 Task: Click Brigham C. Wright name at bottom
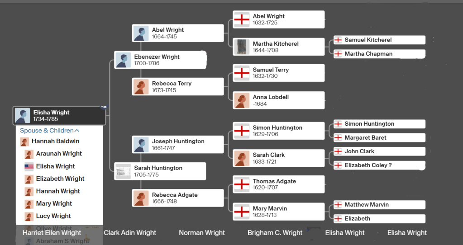pyautogui.click(x=275, y=233)
